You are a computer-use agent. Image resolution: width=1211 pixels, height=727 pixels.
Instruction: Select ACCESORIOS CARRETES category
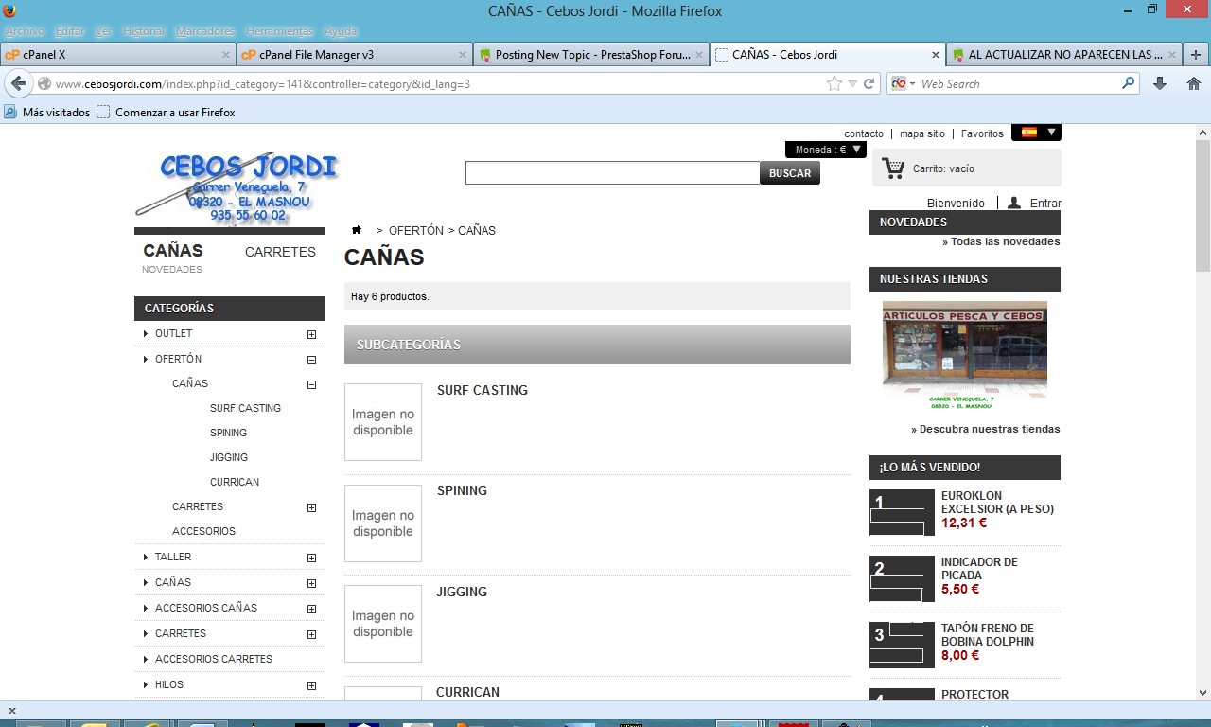214,659
